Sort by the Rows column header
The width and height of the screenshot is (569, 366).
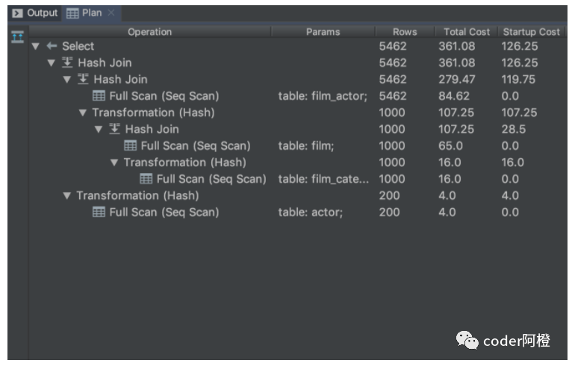pyautogui.click(x=404, y=32)
